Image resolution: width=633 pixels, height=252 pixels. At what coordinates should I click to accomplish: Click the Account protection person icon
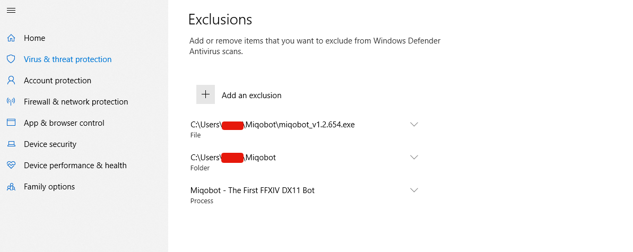[x=11, y=81]
